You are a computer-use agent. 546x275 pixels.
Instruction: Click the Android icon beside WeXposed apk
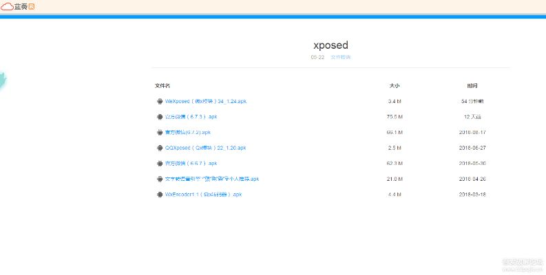[x=160, y=102]
